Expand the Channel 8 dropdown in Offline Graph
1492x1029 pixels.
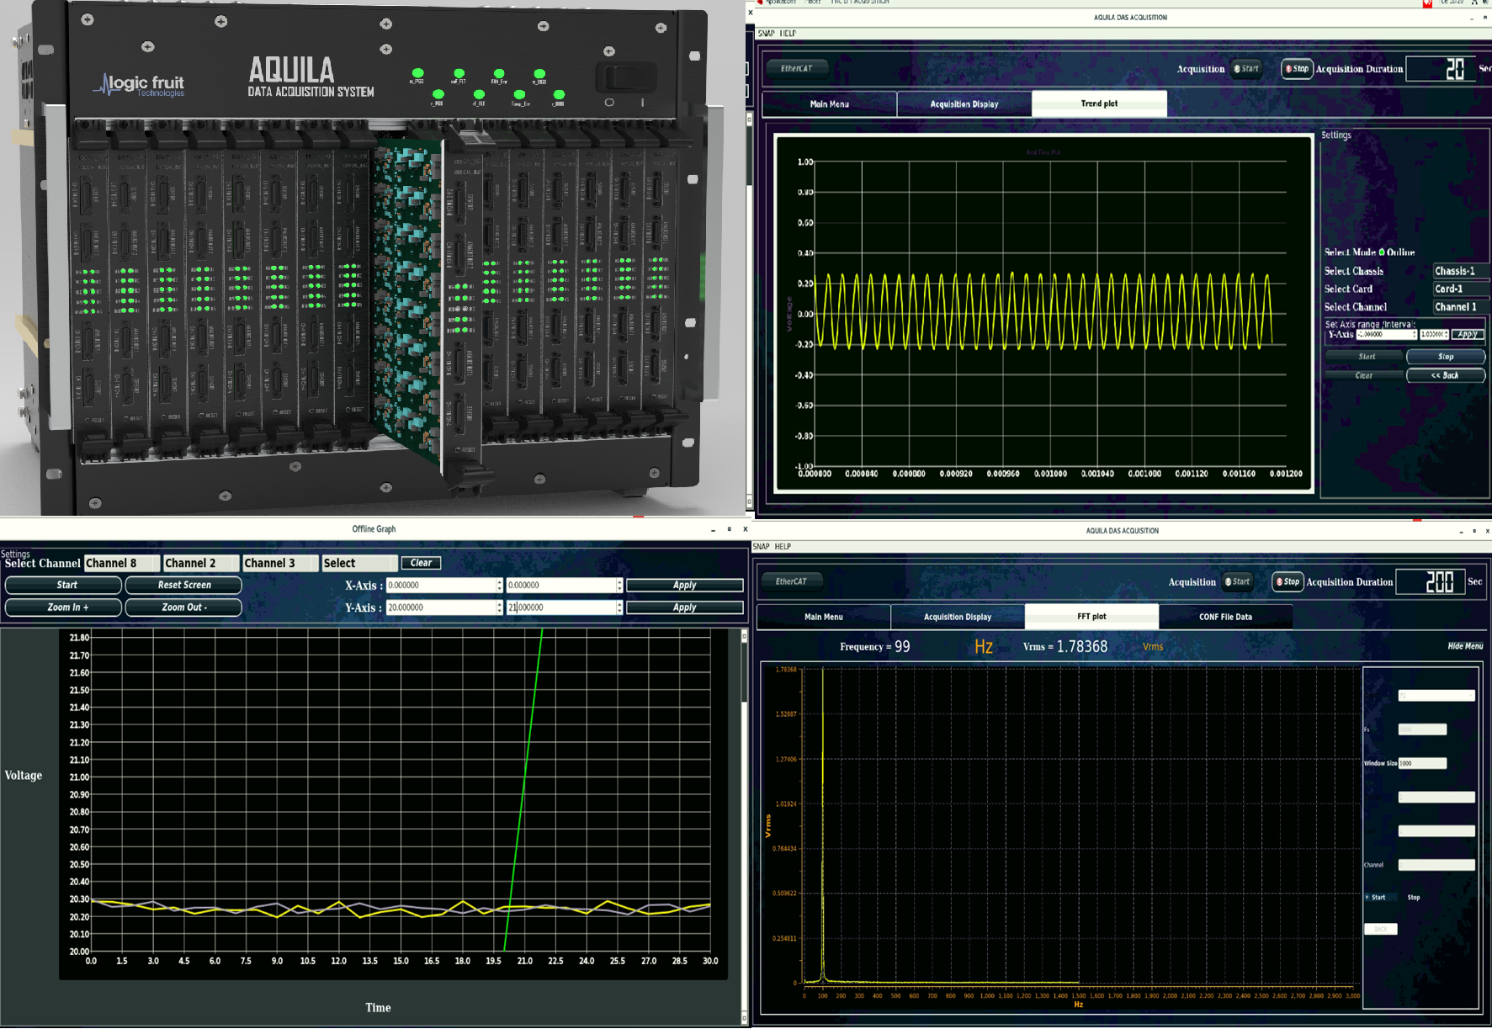[121, 563]
